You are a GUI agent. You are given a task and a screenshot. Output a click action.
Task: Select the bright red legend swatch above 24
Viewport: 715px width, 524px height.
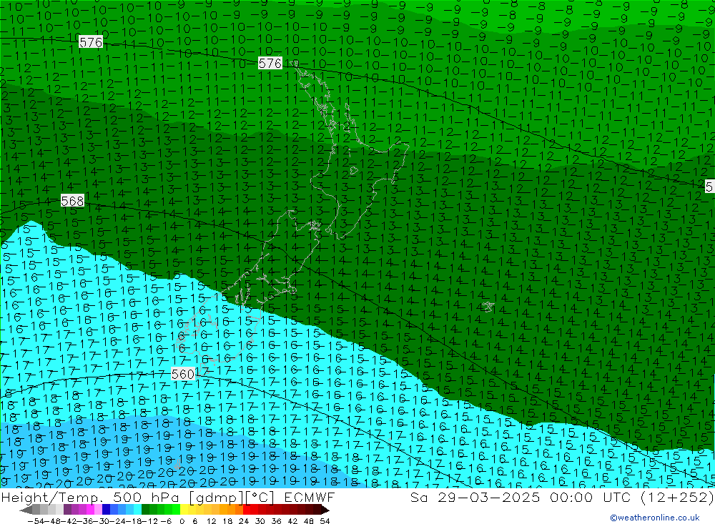click(x=247, y=510)
